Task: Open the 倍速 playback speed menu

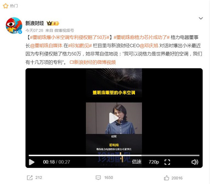Action: 137,162
